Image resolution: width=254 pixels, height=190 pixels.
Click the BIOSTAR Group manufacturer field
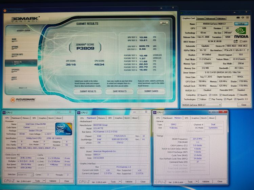(x=120, y=125)
